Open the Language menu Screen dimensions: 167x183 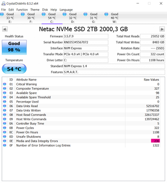66,10
